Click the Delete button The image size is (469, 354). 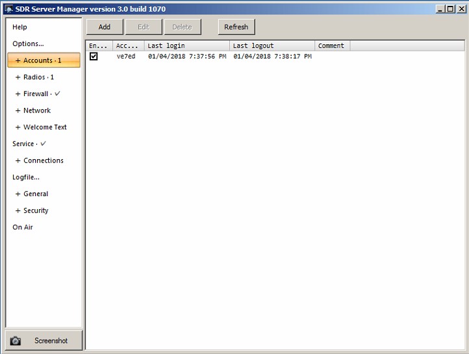(183, 27)
